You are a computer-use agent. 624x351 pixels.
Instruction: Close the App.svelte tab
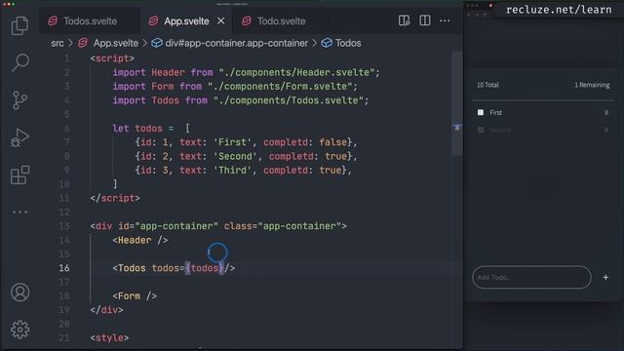point(221,21)
